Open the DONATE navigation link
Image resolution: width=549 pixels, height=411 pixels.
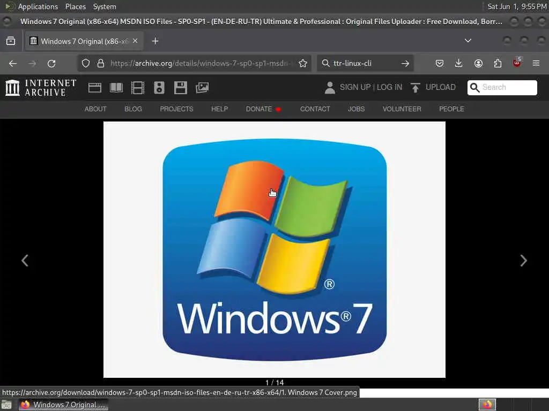(263, 109)
